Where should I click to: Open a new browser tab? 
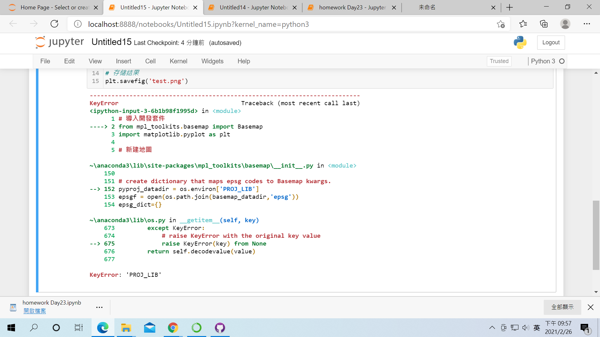click(x=509, y=7)
